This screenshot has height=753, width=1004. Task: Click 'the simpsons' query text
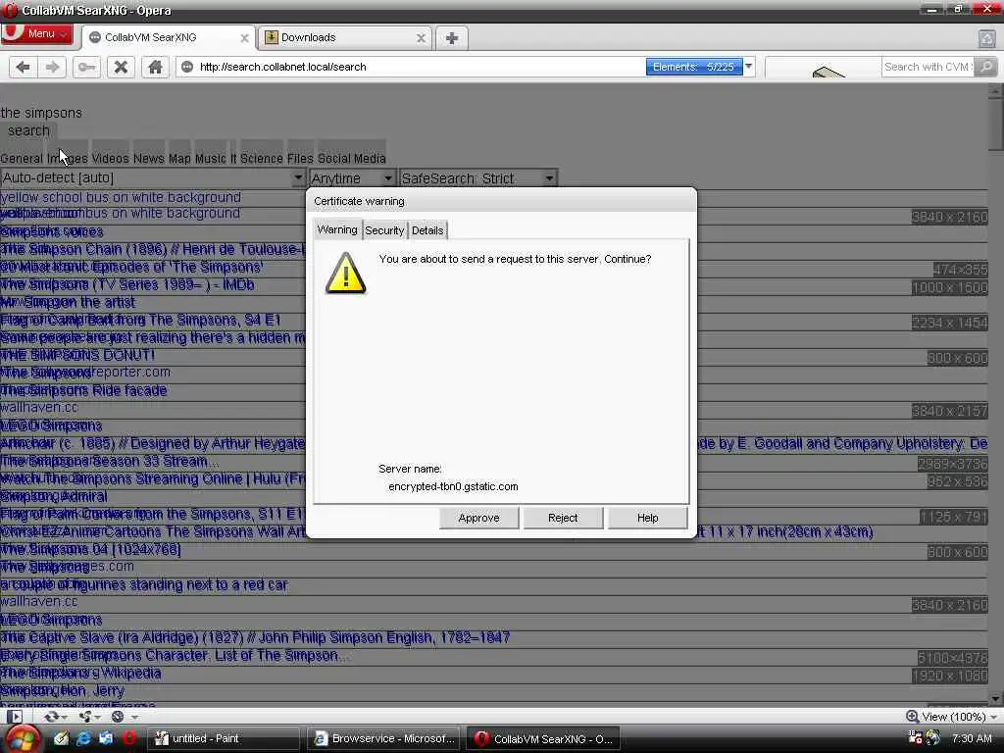coord(41,113)
